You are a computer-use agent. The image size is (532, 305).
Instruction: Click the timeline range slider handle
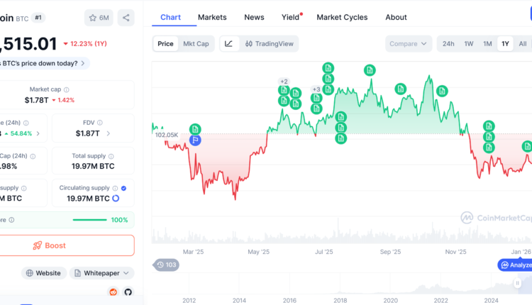519,283
